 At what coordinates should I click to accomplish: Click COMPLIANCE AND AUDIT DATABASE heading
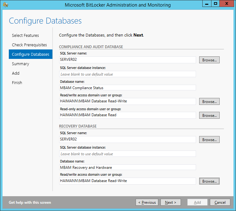click(x=91, y=47)
